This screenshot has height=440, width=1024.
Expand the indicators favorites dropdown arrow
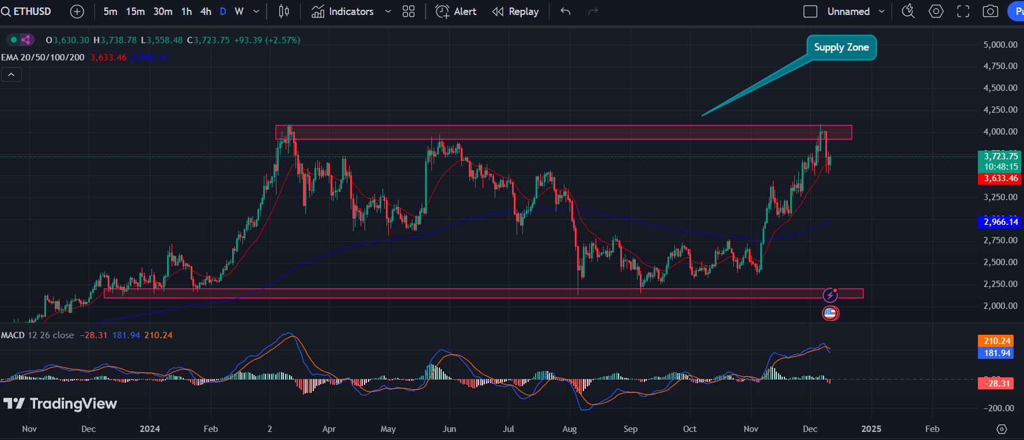(388, 12)
